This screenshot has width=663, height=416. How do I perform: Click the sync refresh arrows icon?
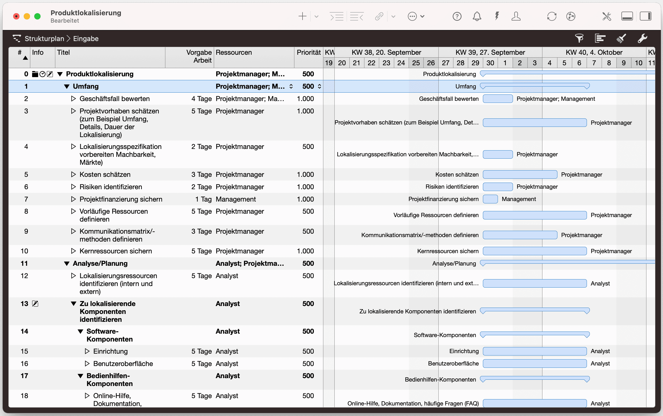552,17
